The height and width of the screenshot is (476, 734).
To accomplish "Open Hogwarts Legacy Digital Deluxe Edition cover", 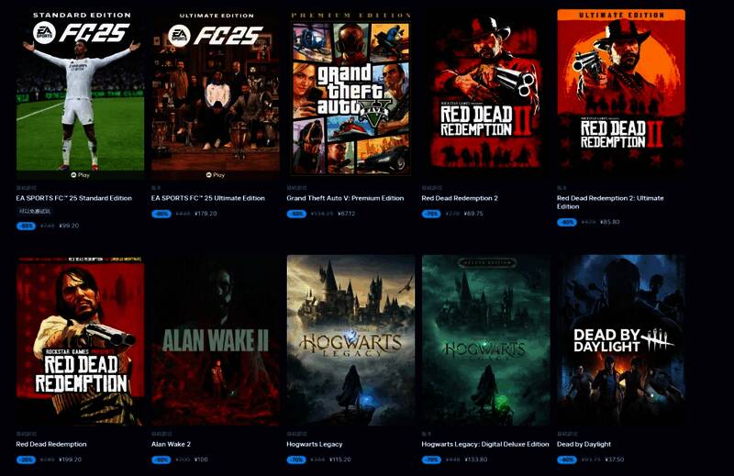I will tap(486, 340).
